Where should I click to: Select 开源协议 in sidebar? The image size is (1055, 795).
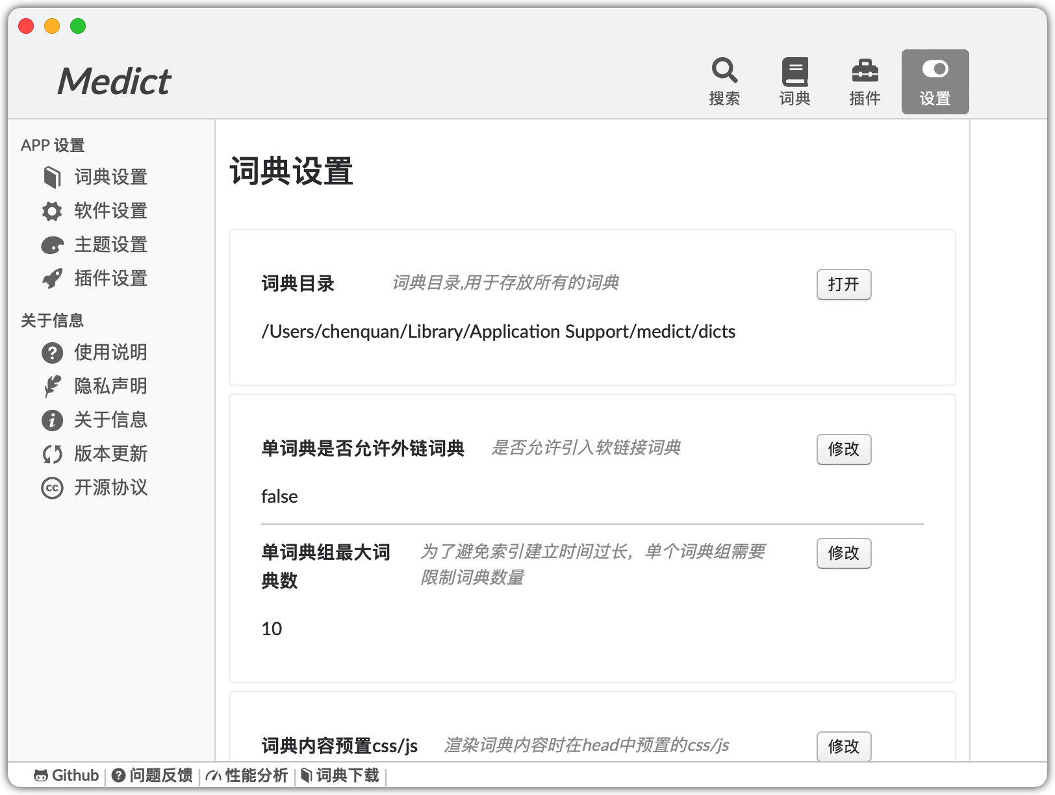coord(110,487)
